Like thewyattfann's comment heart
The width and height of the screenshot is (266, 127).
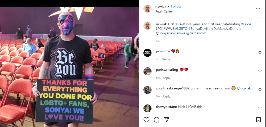point(260,108)
